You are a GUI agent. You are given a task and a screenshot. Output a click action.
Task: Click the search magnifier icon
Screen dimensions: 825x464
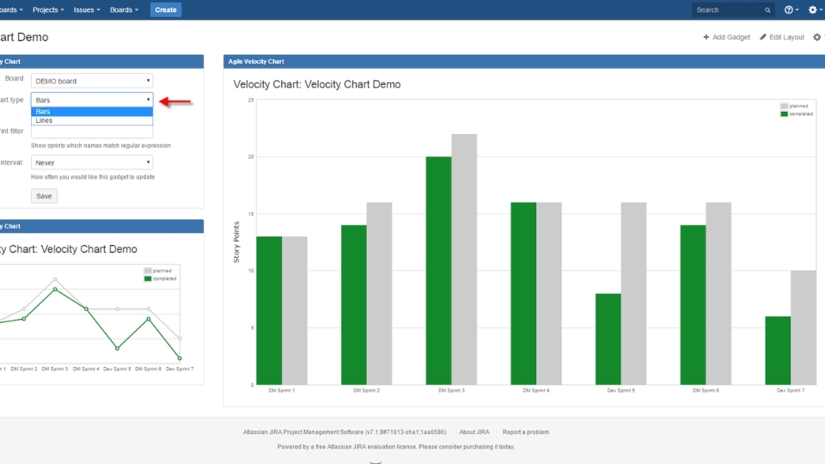coord(767,10)
